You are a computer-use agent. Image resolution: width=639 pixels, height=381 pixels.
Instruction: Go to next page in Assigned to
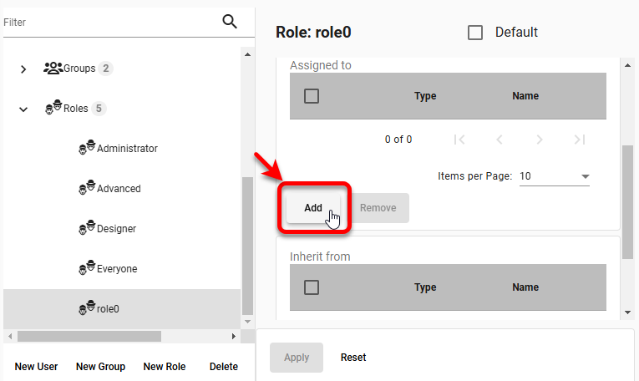pos(540,140)
